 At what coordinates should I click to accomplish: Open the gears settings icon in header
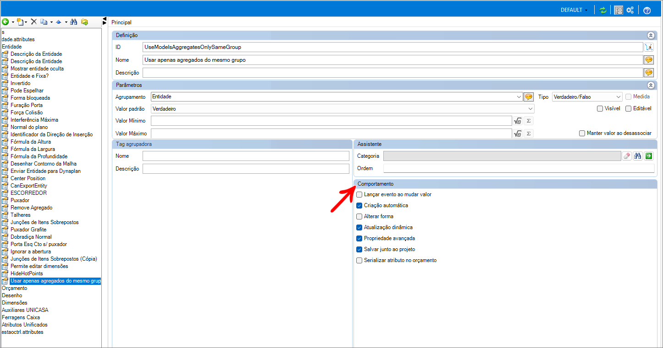(630, 10)
